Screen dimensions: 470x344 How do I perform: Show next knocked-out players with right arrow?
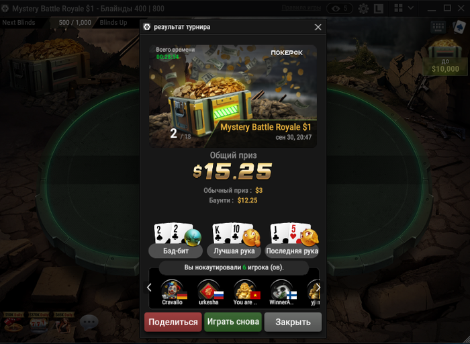[318, 288]
